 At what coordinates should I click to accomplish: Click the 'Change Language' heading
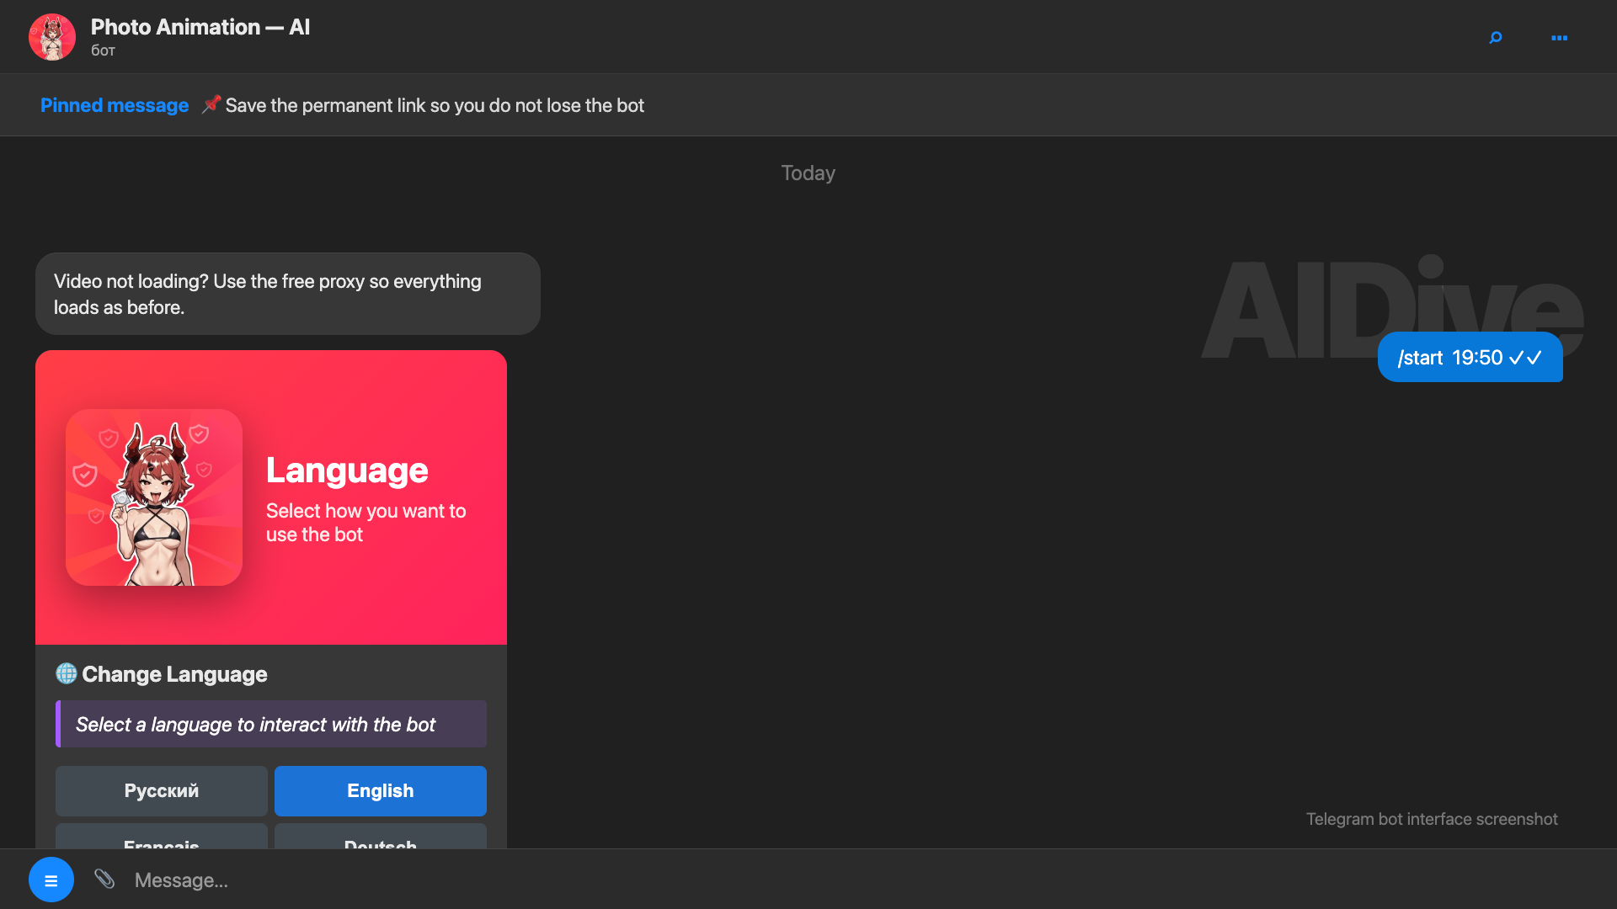click(x=174, y=674)
